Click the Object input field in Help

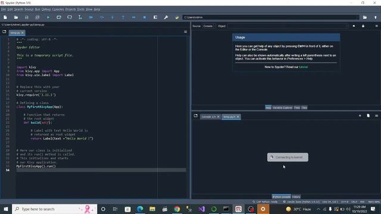click(x=287, y=26)
